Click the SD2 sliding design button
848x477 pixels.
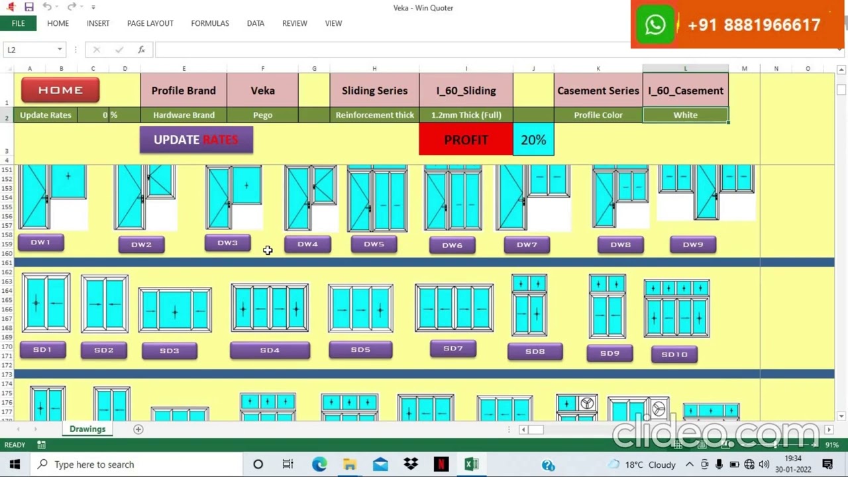click(104, 350)
